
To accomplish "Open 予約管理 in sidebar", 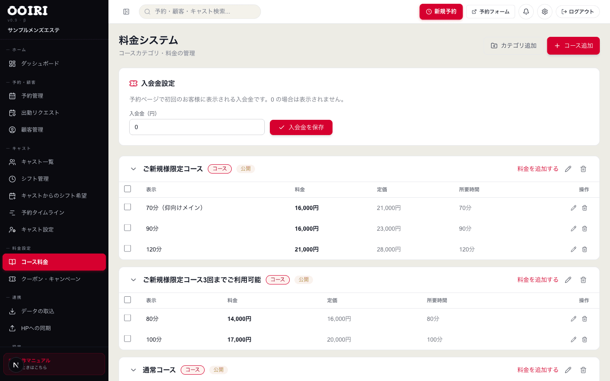I will pos(54,96).
